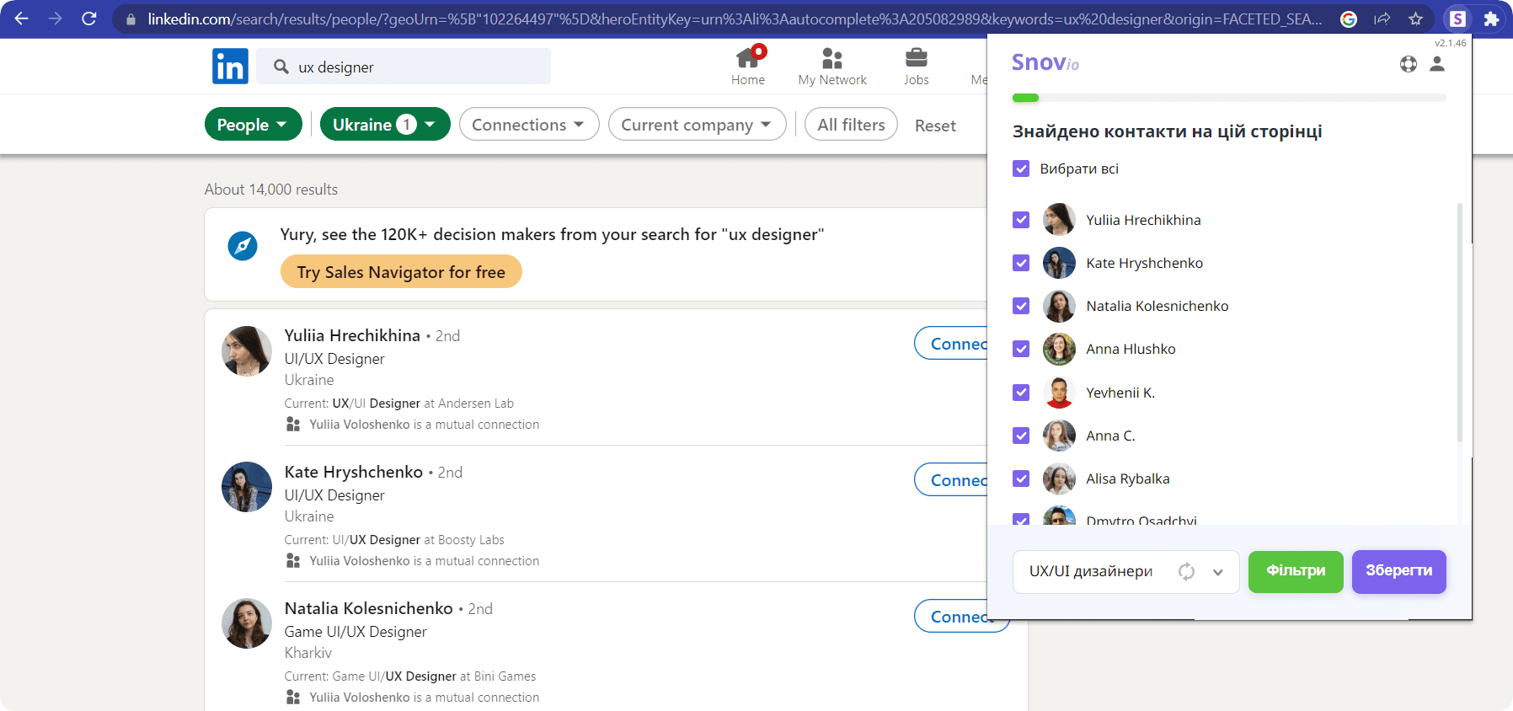
Task: Click the Snovio logo in the panel
Action: point(1045,62)
